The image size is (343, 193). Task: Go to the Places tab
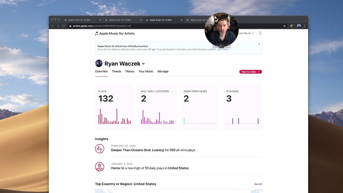coord(130,72)
